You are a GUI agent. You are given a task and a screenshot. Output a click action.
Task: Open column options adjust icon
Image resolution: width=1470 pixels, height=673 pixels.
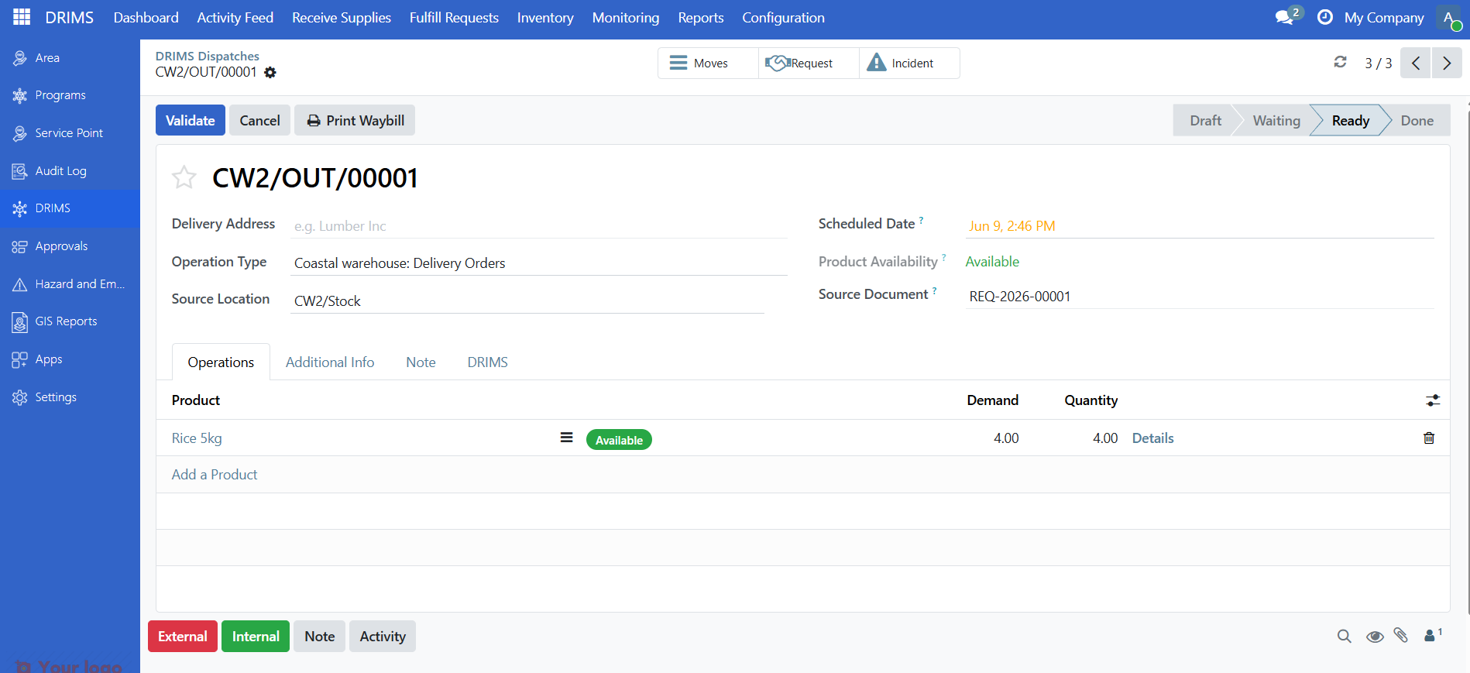(x=1433, y=400)
